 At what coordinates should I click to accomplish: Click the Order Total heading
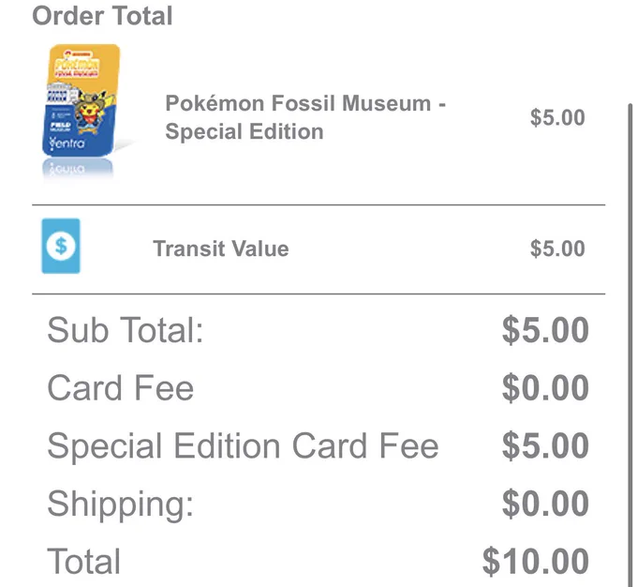click(102, 16)
